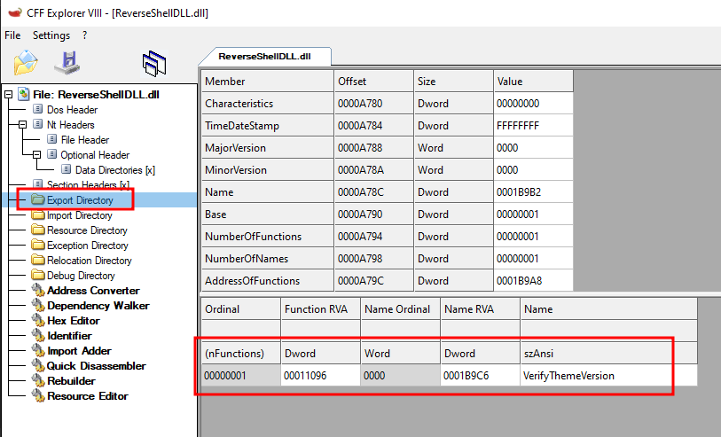Collapse the File: ReverseShellDLL.dll root node
The width and height of the screenshot is (721, 437).
9,95
